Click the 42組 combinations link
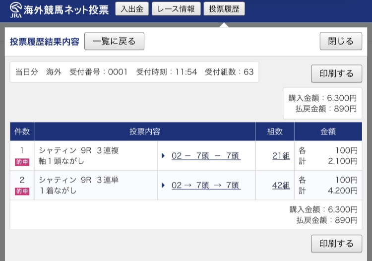 click(x=281, y=186)
